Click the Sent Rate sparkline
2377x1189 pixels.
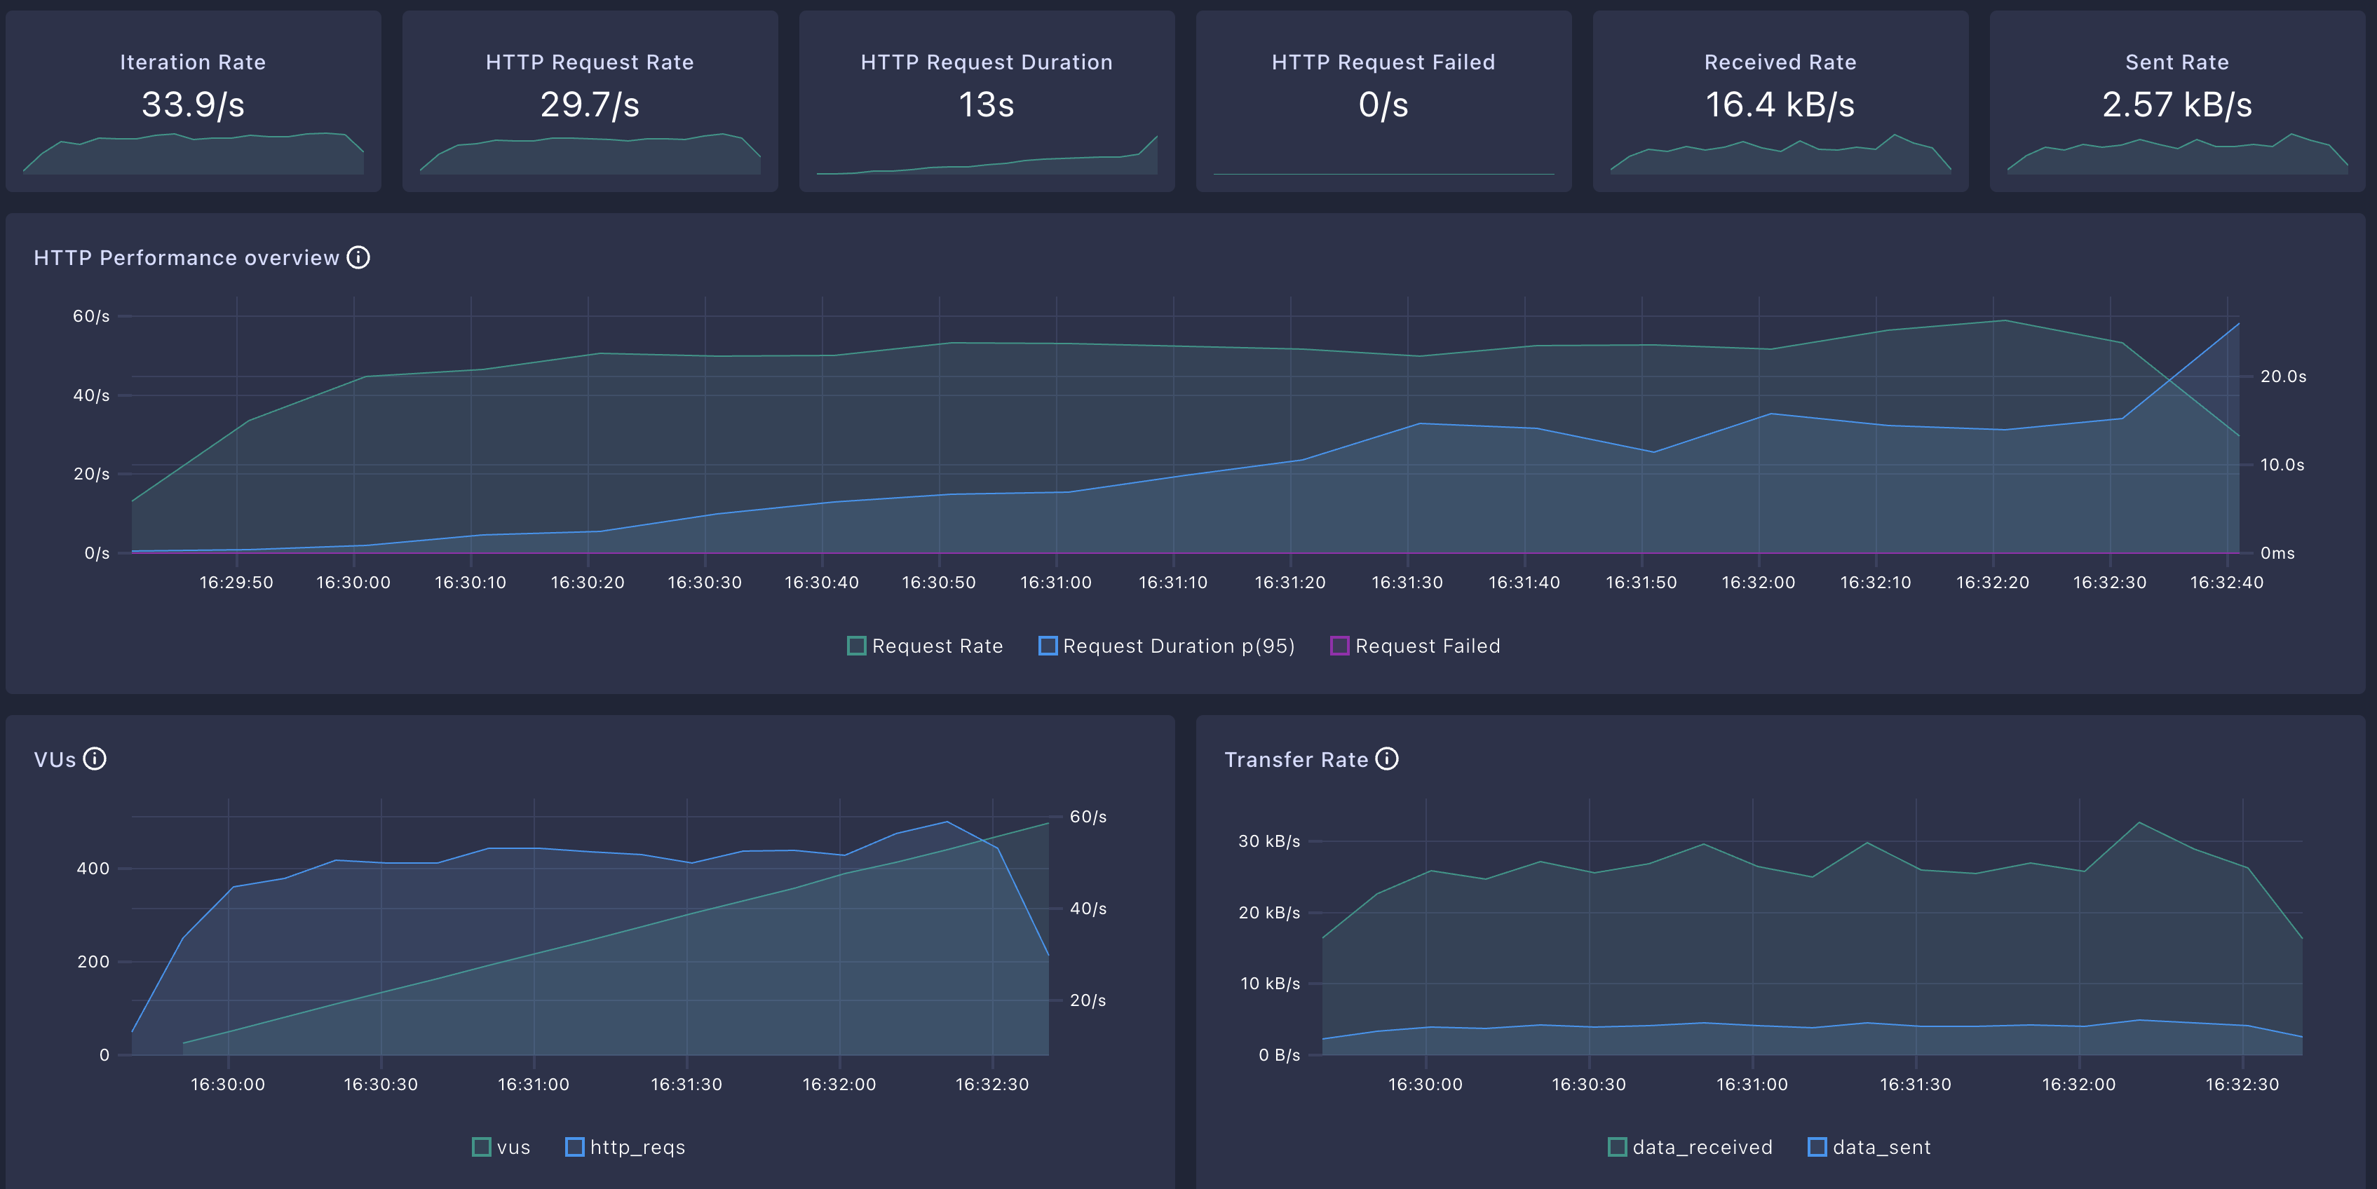tap(2176, 153)
